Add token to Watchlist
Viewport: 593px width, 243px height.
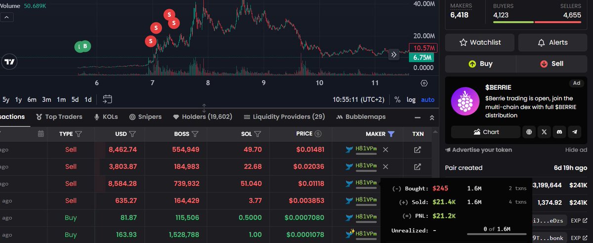pos(479,42)
